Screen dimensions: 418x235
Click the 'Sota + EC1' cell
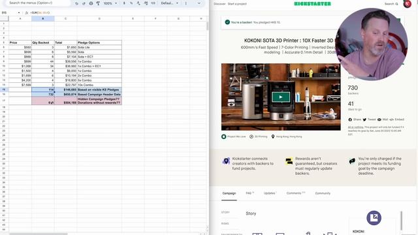(99, 57)
